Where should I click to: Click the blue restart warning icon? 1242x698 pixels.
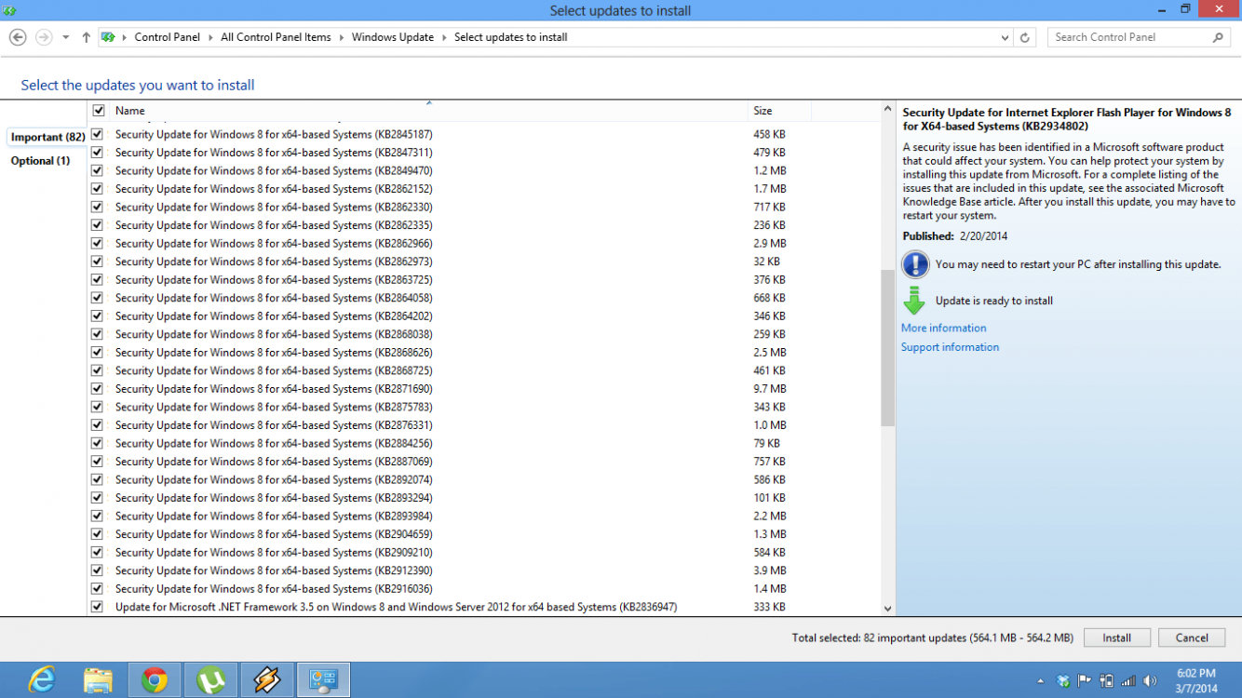(x=915, y=264)
